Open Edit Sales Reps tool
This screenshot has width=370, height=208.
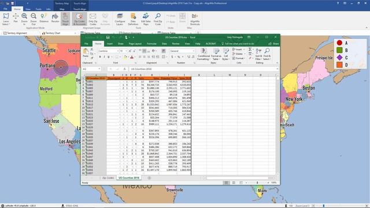tap(146, 19)
